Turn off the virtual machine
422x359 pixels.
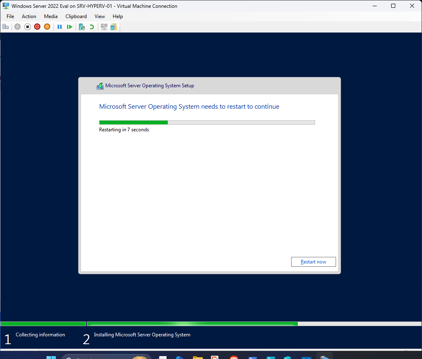coord(27,26)
